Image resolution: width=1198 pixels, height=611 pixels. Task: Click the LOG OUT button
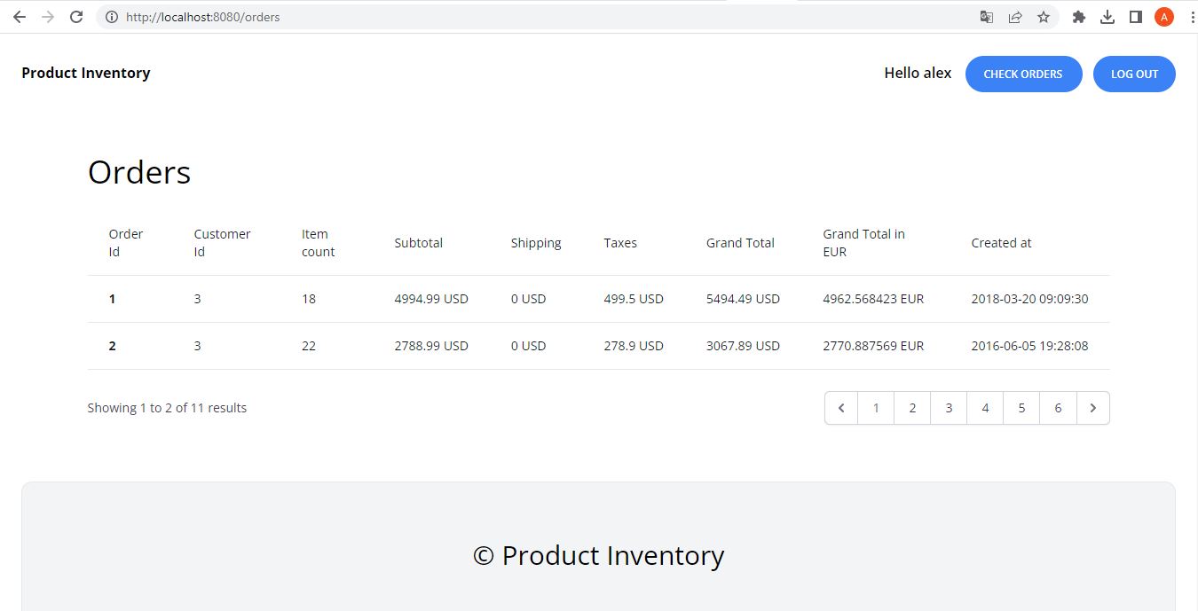1134,74
